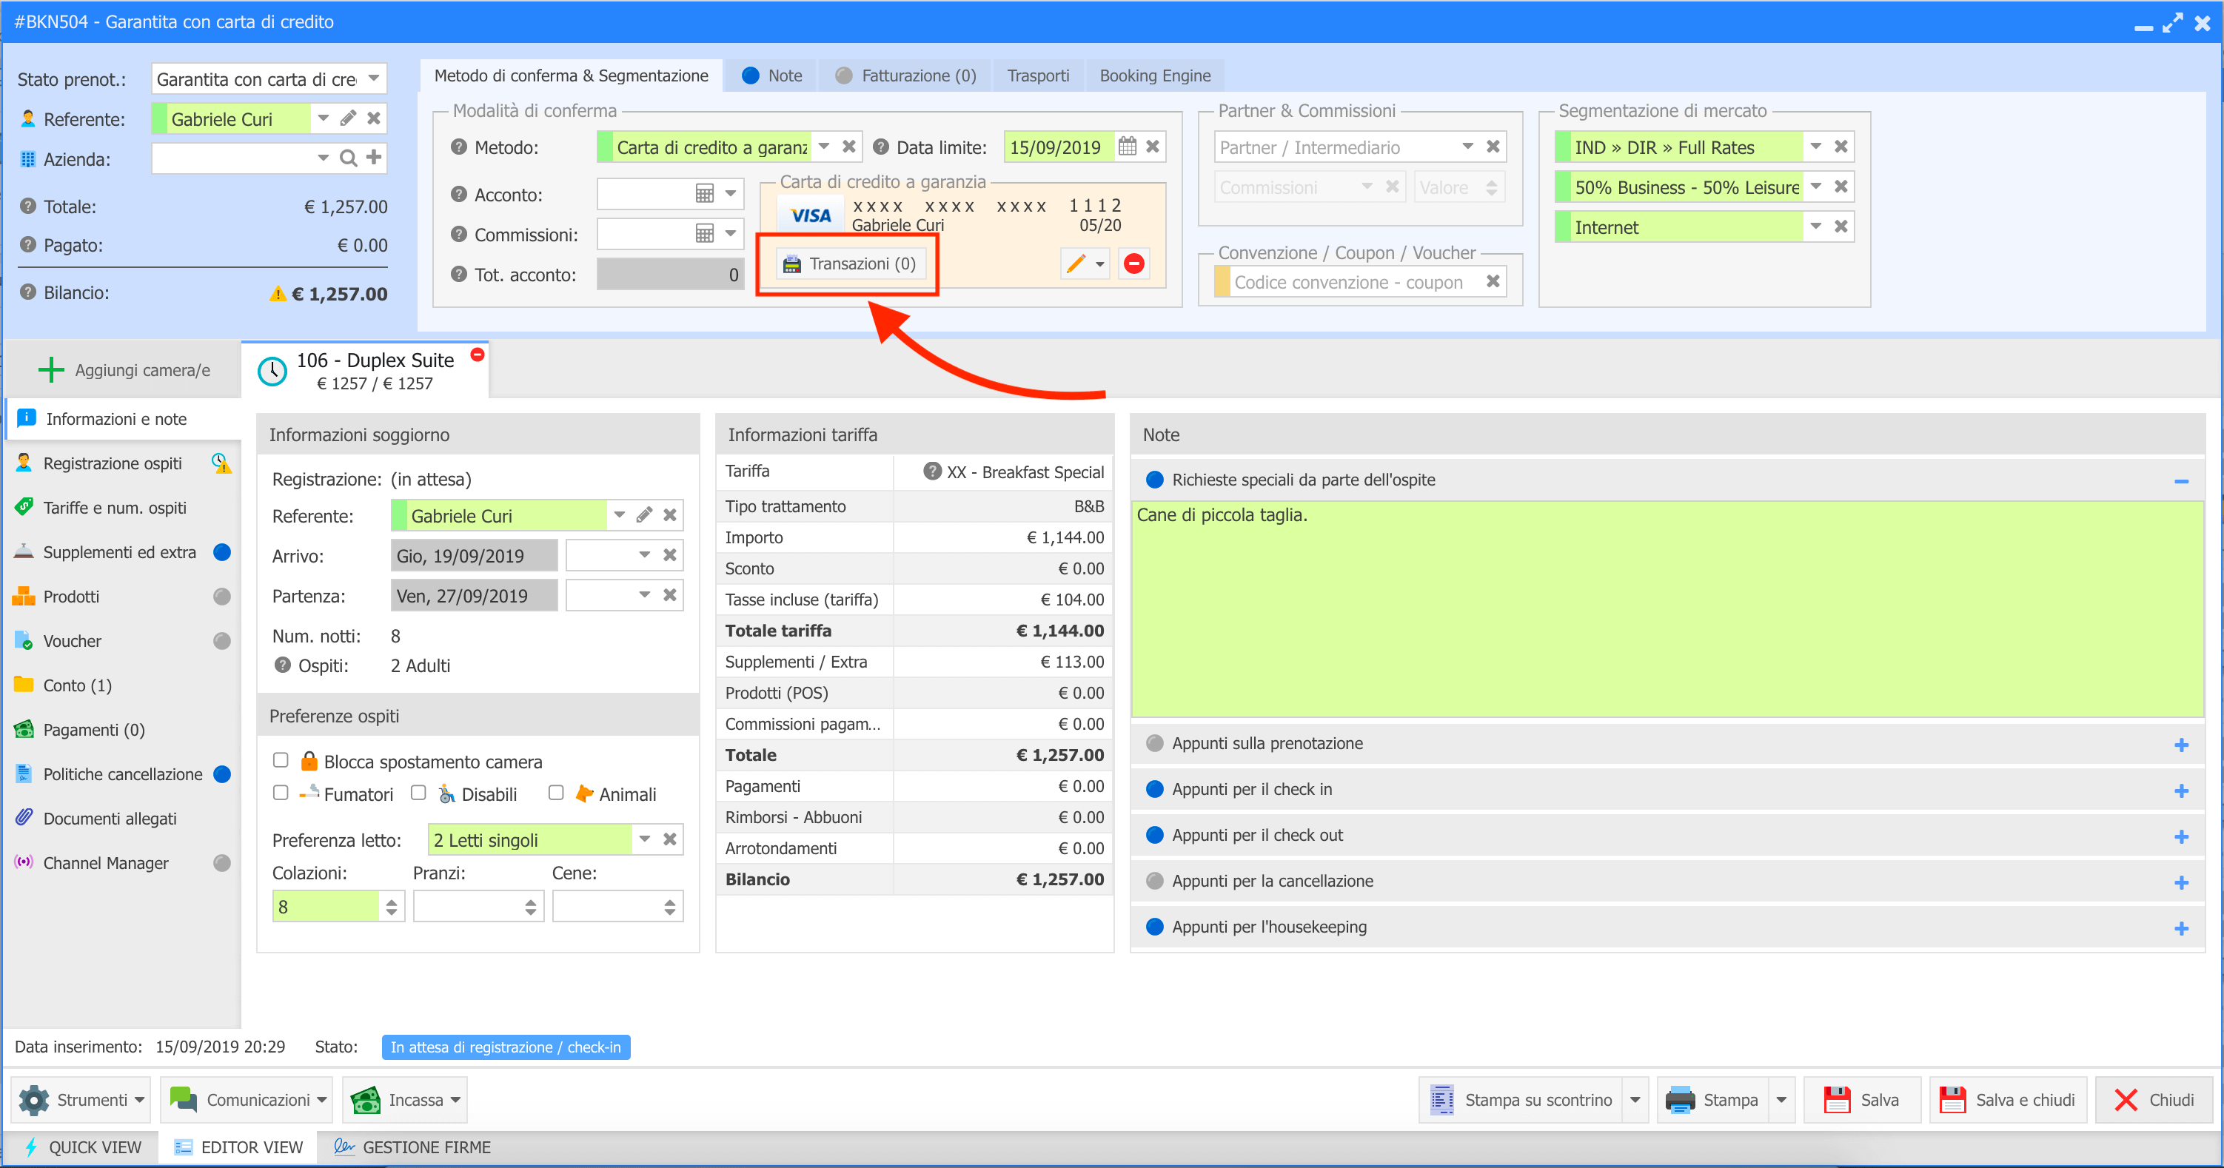Viewport: 2224px width, 1168px height.
Task: Click the calendar icon next to Data limite
Action: click(x=1127, y=147)
